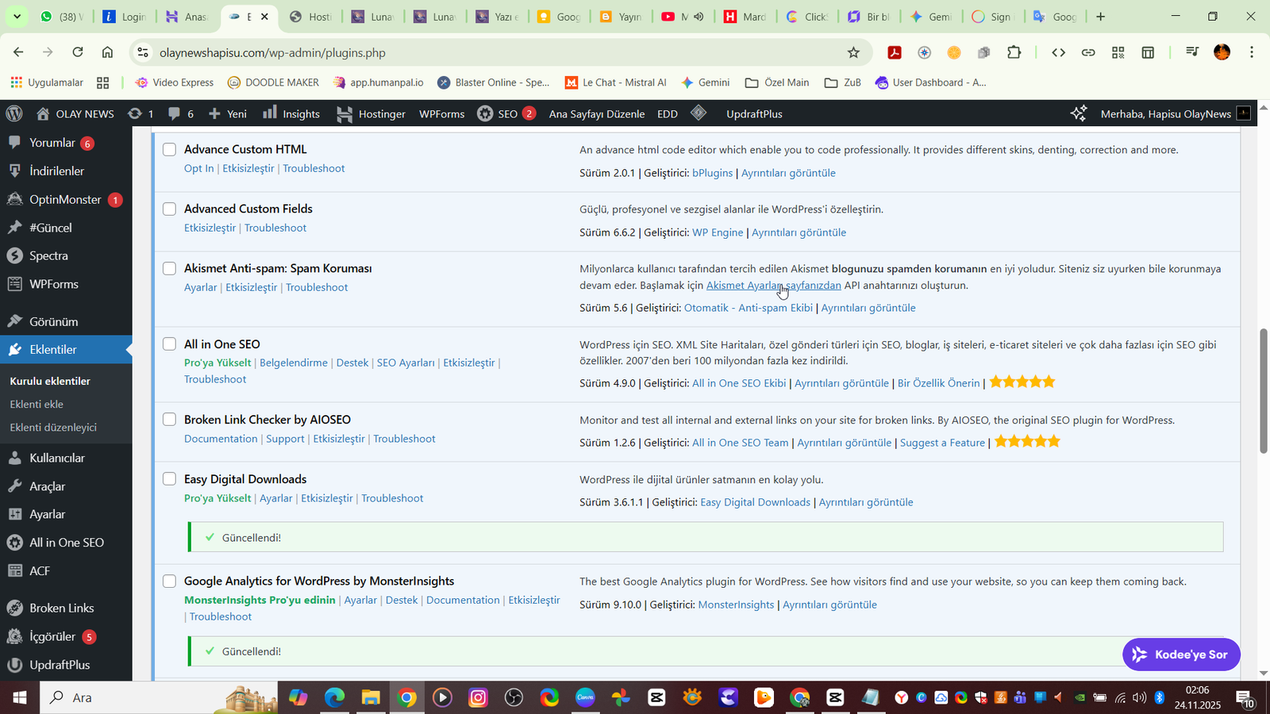Open Instagram from the Windows taskbar
The width and height of the screenshot is (1270, 714).
click(478, 697)
